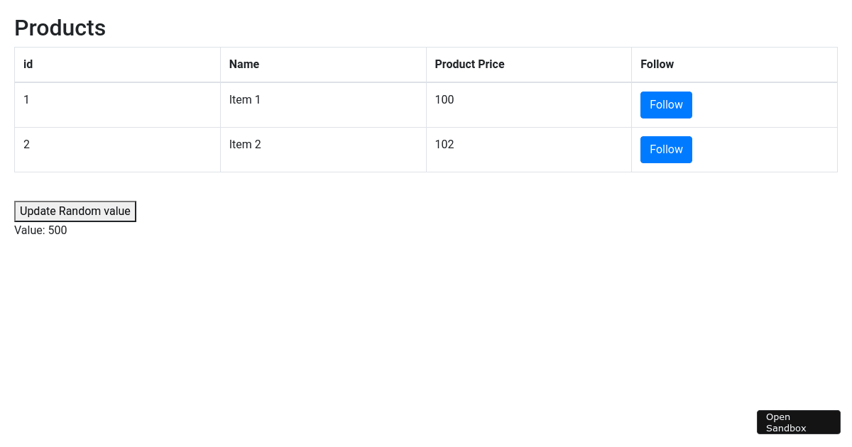The height and width of the screenshot is (447, 852).
Task: Click the Follow column header
Action: (657, 64)
